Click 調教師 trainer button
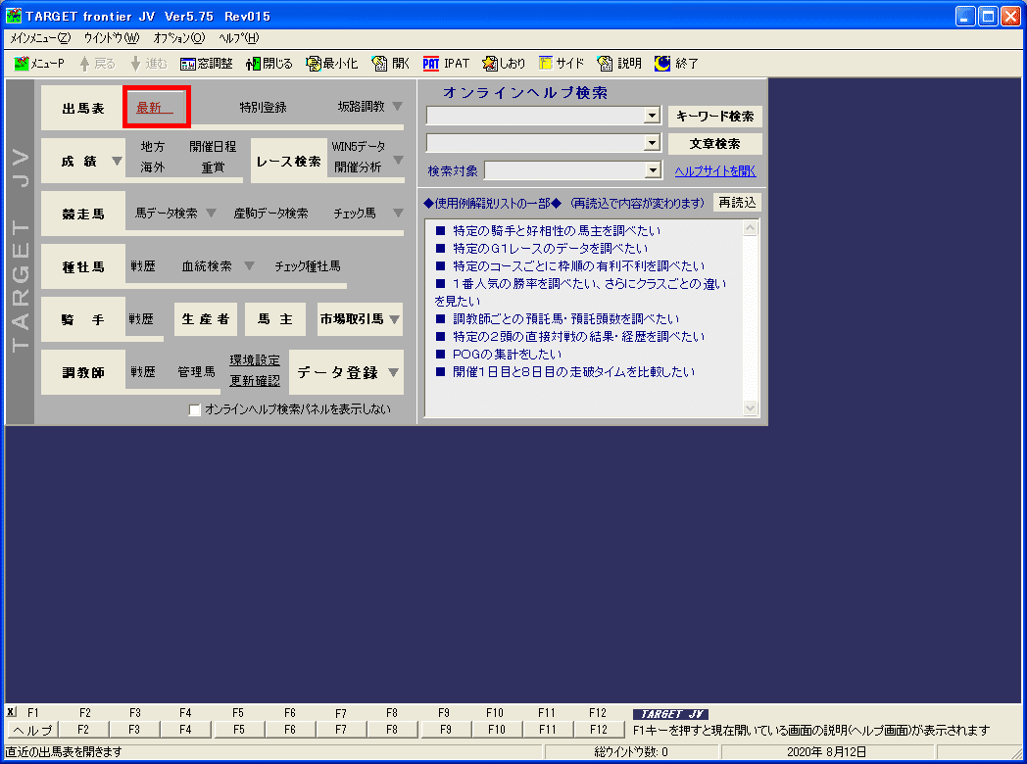This screenshot has width=1027, height=764. [83, 372]
